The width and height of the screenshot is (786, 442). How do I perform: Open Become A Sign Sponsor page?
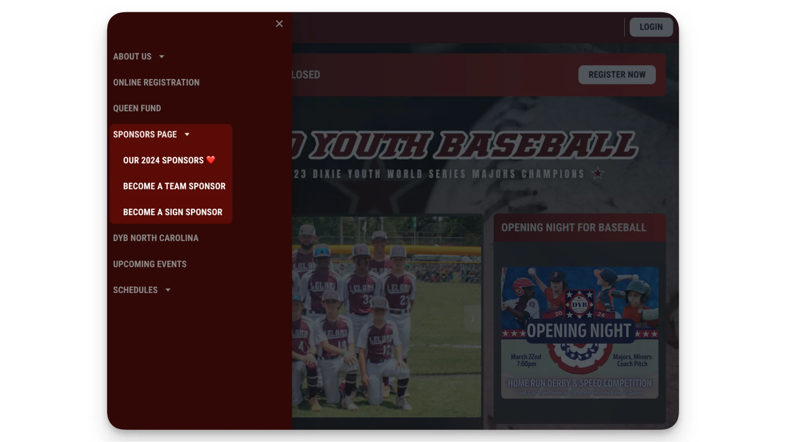coord(172,212)
